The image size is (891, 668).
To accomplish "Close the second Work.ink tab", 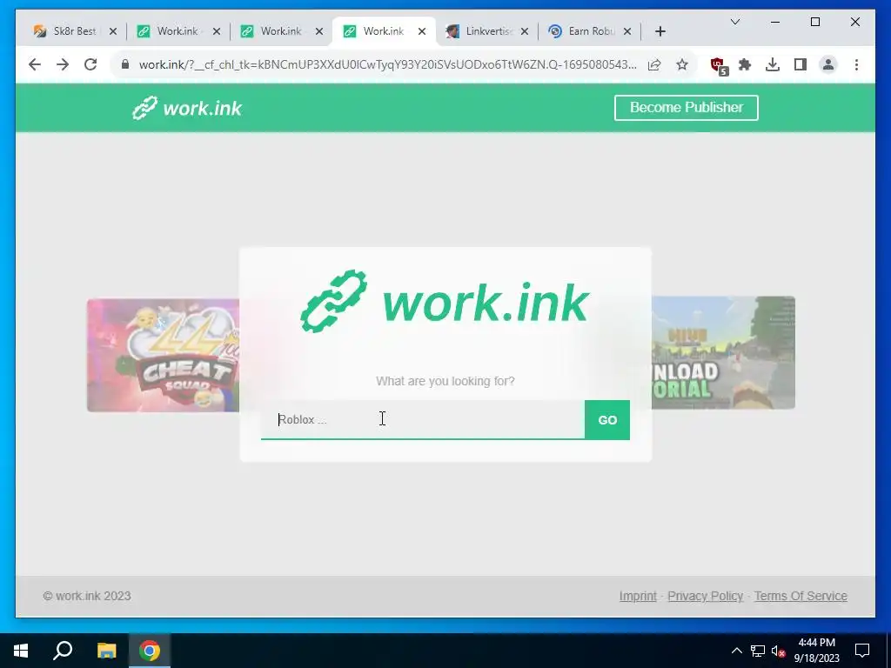I will 319,32.
